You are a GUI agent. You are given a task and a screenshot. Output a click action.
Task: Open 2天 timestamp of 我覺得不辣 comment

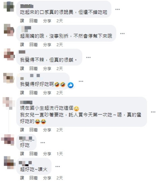[x=60, y=68]
